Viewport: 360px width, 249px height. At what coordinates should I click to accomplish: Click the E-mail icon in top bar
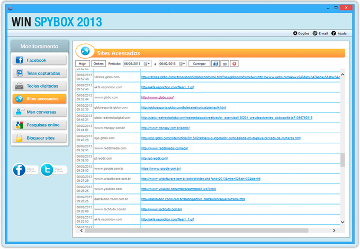click(315, 33)
